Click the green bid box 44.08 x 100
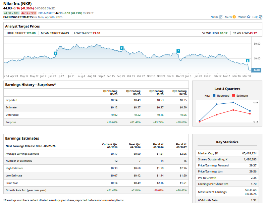This screenshot has width=265, height=203. pyautogui.click(x=11, y=13)
